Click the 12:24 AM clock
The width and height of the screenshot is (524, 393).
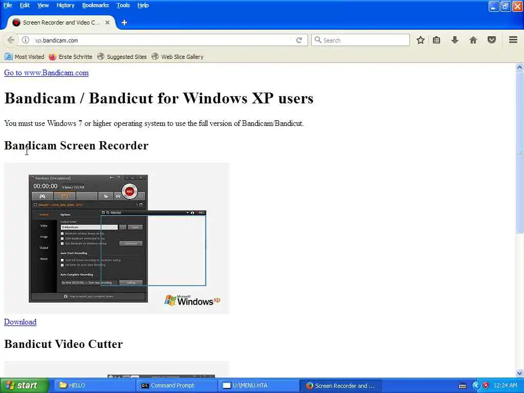click(505, 386)
